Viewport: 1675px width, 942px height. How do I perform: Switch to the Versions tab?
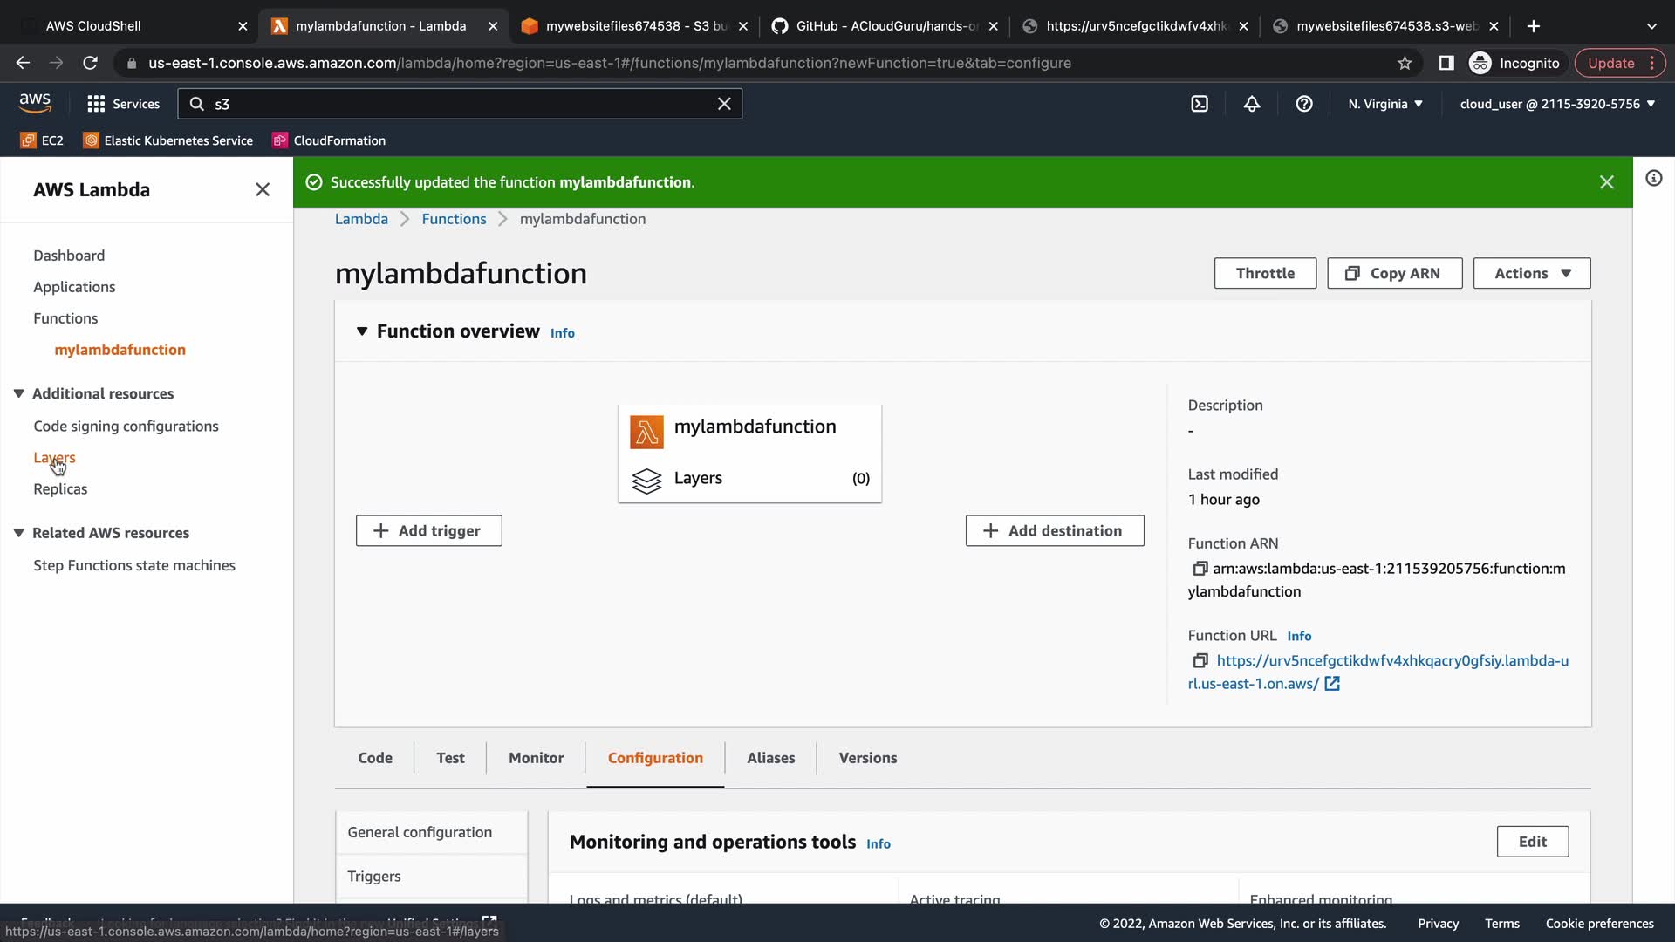(867, 758)
